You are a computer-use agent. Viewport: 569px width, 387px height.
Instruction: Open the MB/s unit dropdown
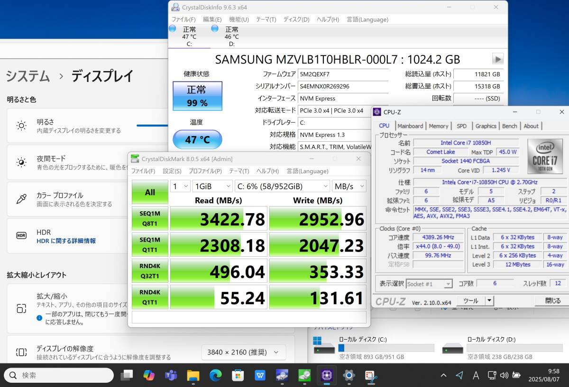349,186
